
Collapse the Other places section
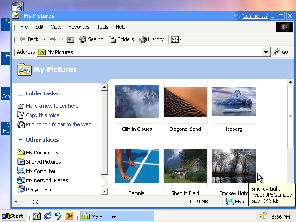pos(20,140)
